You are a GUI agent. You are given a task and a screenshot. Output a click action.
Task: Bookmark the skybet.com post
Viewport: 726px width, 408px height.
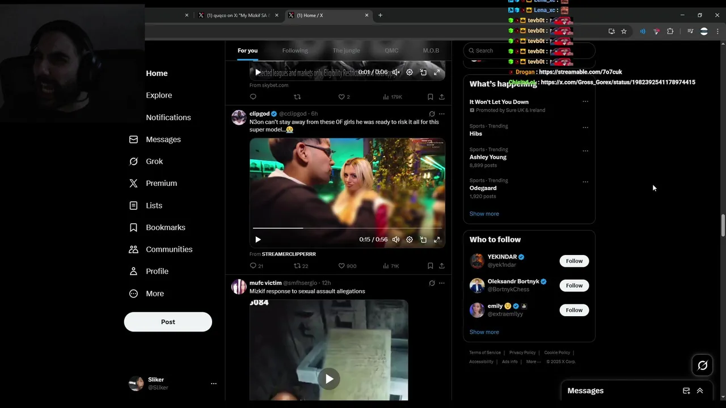430,97
